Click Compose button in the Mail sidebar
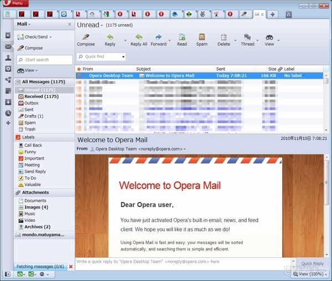 pyautogui.click(x=33, y=48)
